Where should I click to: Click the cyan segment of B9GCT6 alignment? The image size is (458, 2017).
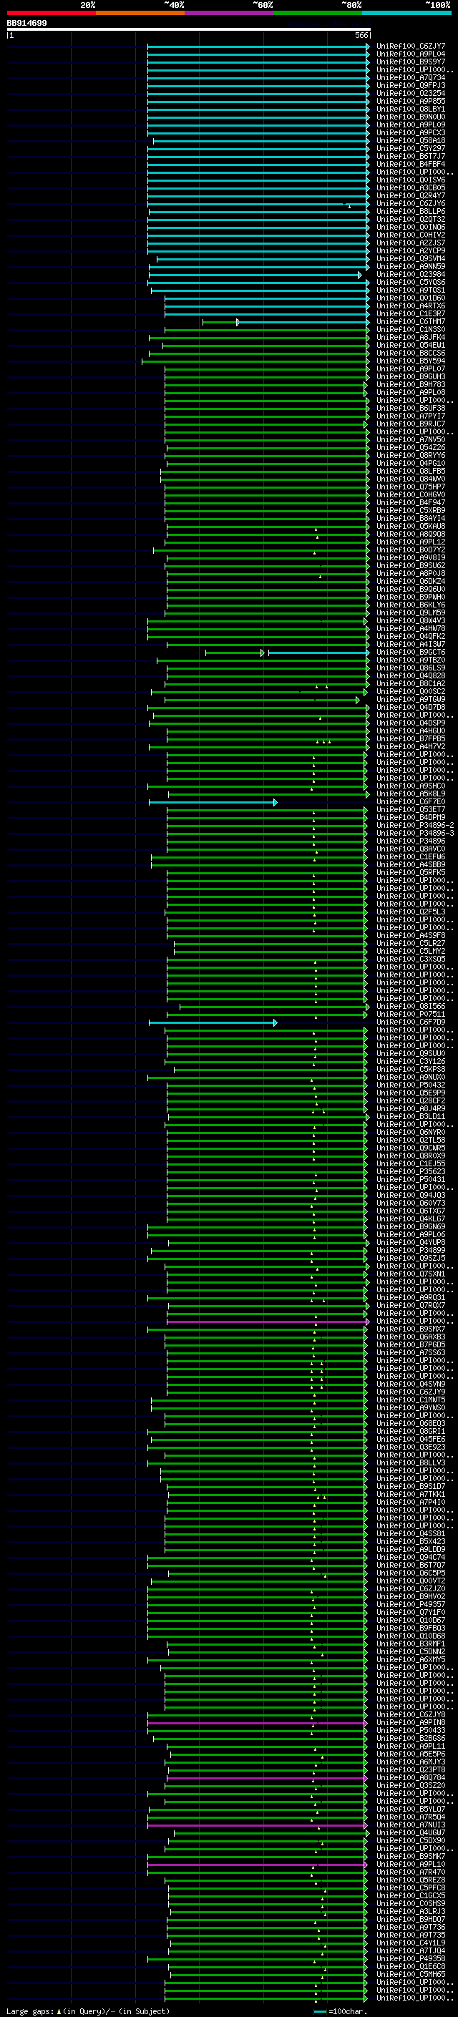tap(318, 653)
